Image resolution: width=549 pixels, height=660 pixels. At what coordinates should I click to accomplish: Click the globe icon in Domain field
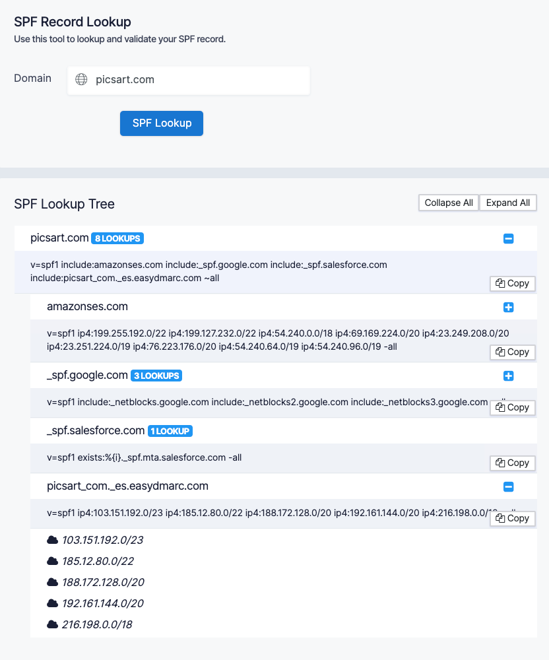coord(81,79)
